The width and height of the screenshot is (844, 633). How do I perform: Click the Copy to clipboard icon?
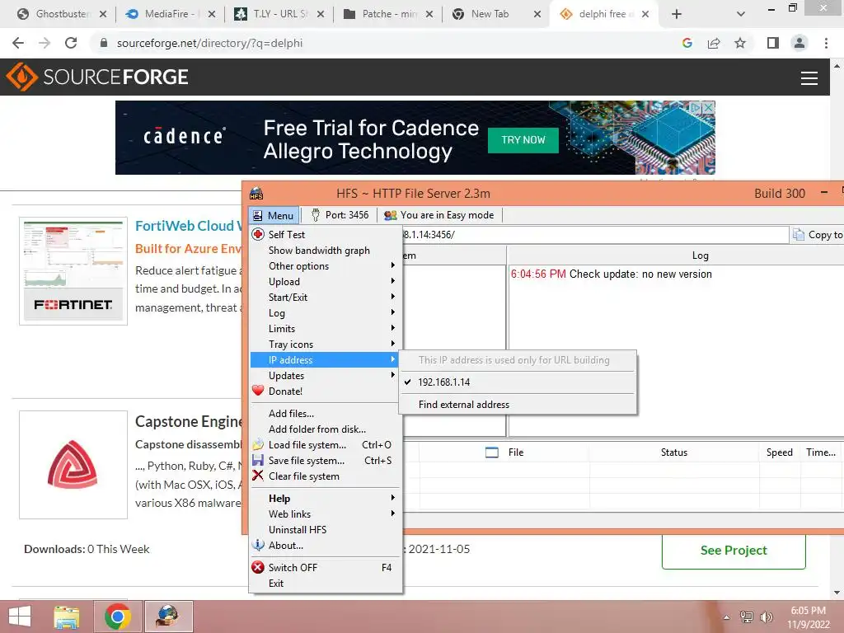tap(799, 235)
